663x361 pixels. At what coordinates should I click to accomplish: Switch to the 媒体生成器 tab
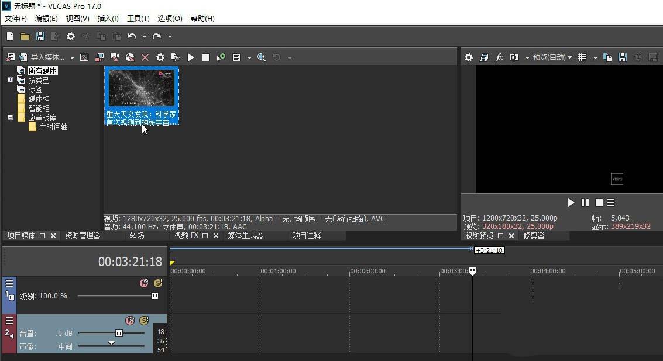point(245,235)
